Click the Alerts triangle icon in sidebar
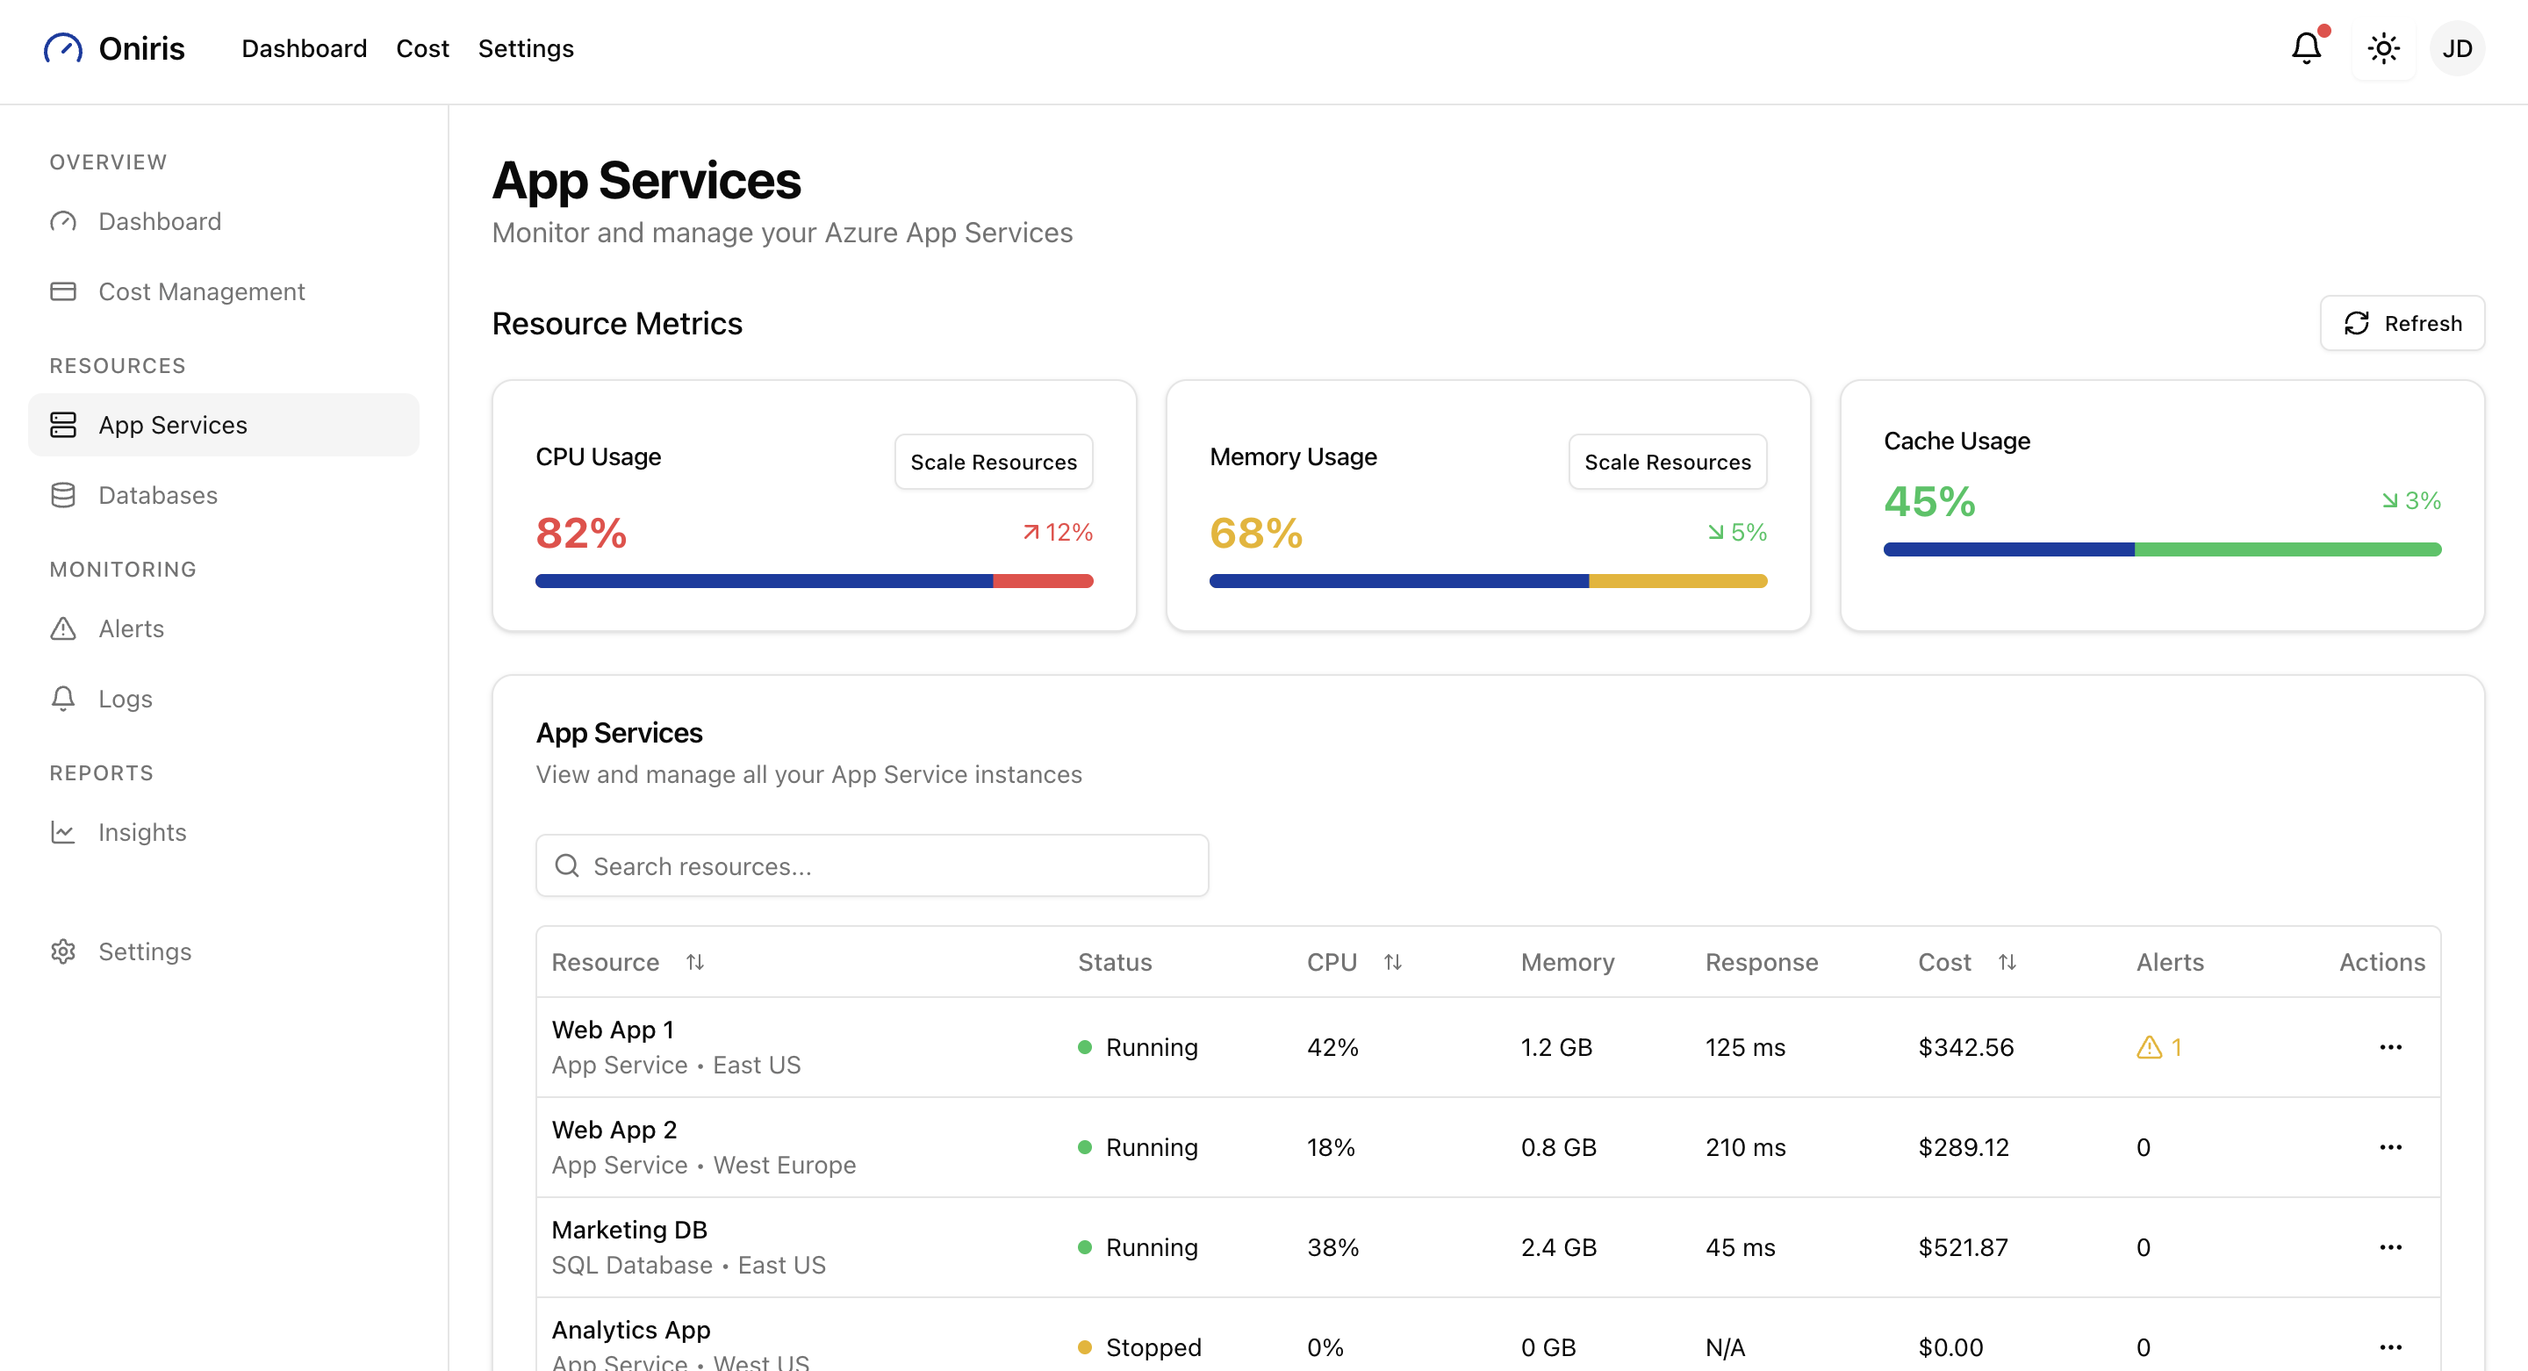Image resolution: width=2528 pixels, height=1371 pixels. 63,628
